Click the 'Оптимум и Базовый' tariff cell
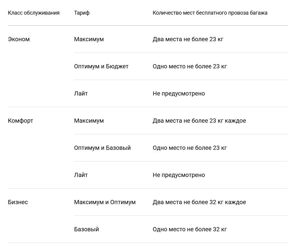Screen dimensions: 289x248 102,148
